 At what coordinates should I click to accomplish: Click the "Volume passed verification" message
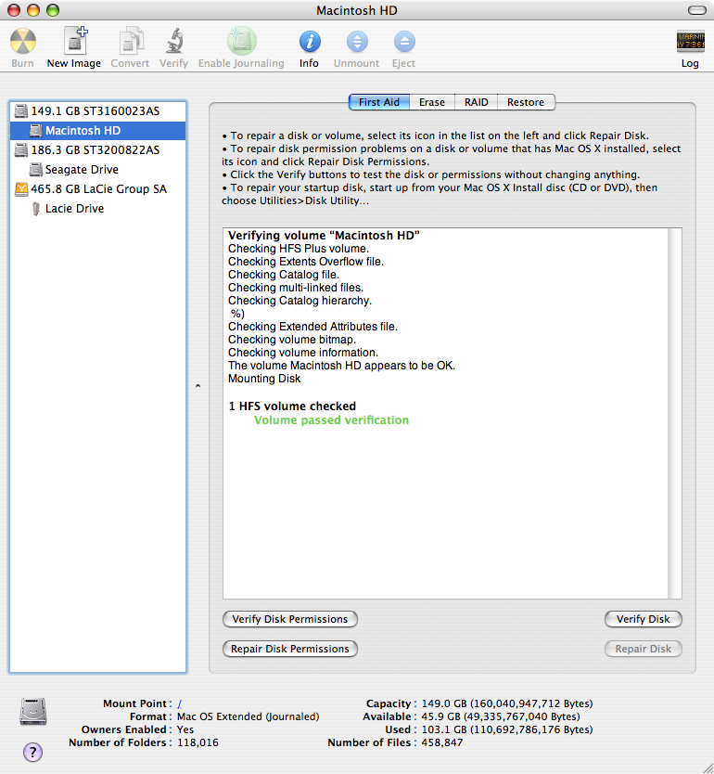[331, 420]
